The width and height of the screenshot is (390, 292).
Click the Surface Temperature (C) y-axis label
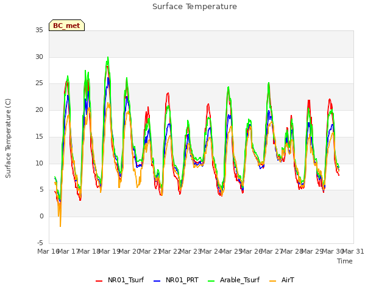point(8,138)
